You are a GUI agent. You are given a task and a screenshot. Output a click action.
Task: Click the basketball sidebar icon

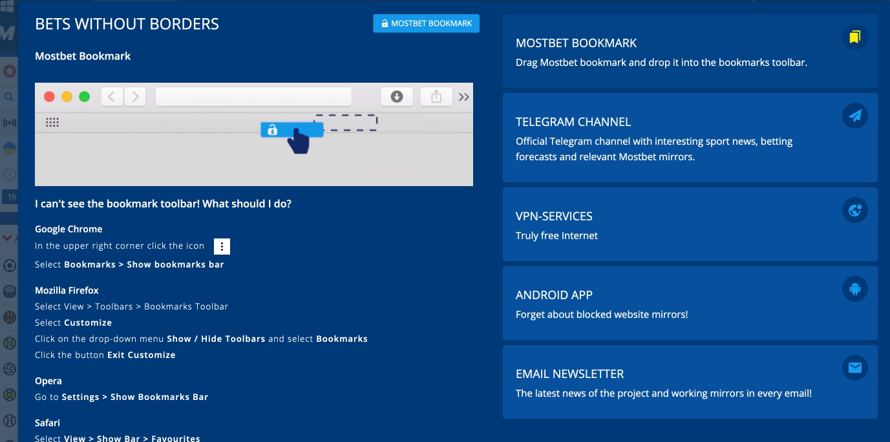tap(9, 317)
